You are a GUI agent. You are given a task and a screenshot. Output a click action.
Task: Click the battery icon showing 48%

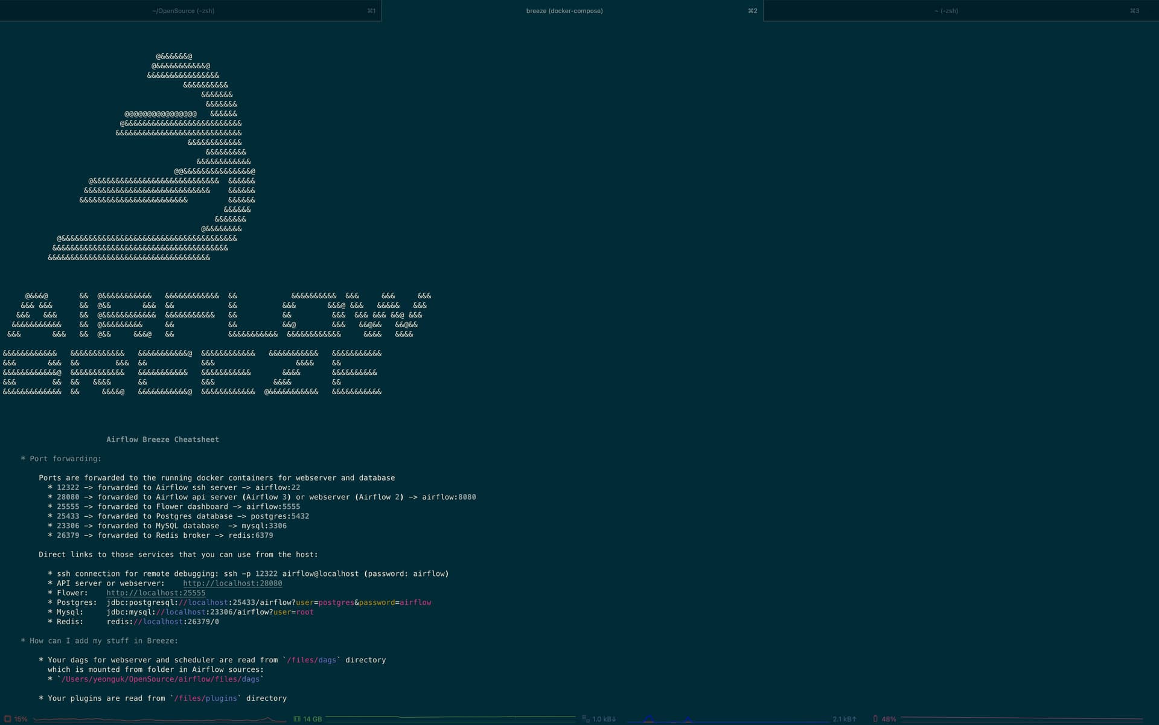coord(875,719)
